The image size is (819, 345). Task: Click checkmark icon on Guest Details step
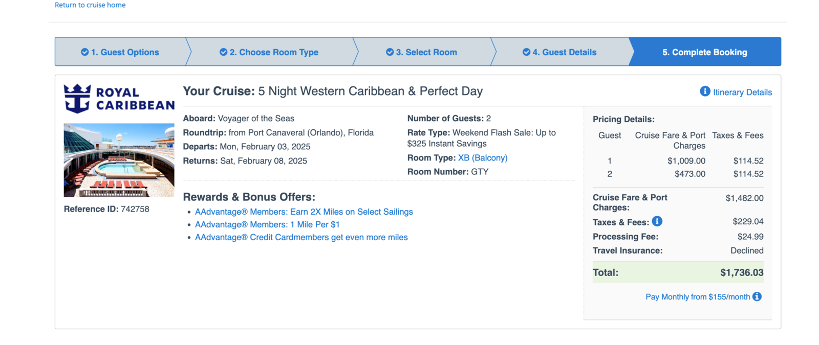(x=526, y=52)
